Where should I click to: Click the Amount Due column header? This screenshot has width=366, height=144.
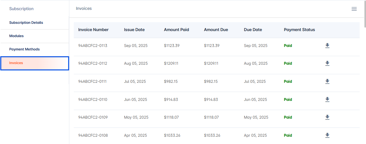click(x=216, y=30)
